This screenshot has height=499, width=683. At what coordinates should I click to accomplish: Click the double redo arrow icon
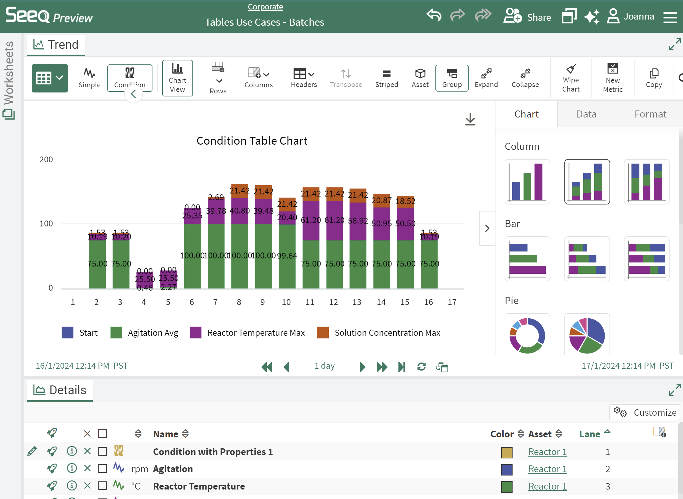(x=483, y=15)
